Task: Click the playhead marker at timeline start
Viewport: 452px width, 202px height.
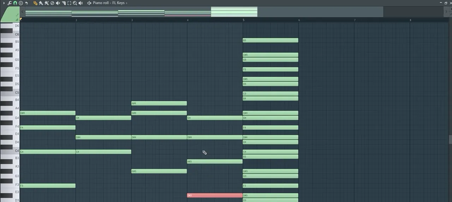Action: point(21,20)
